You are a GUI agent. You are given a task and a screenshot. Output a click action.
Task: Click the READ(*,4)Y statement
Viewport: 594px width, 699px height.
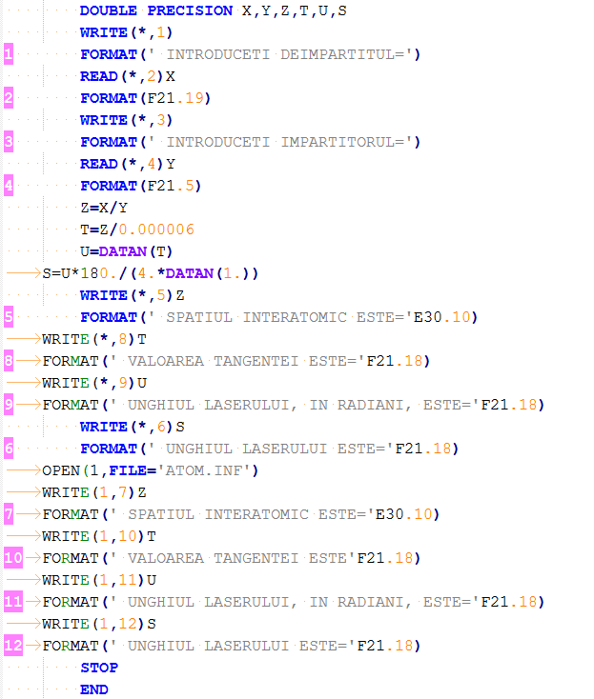click(x=128, y=164)
